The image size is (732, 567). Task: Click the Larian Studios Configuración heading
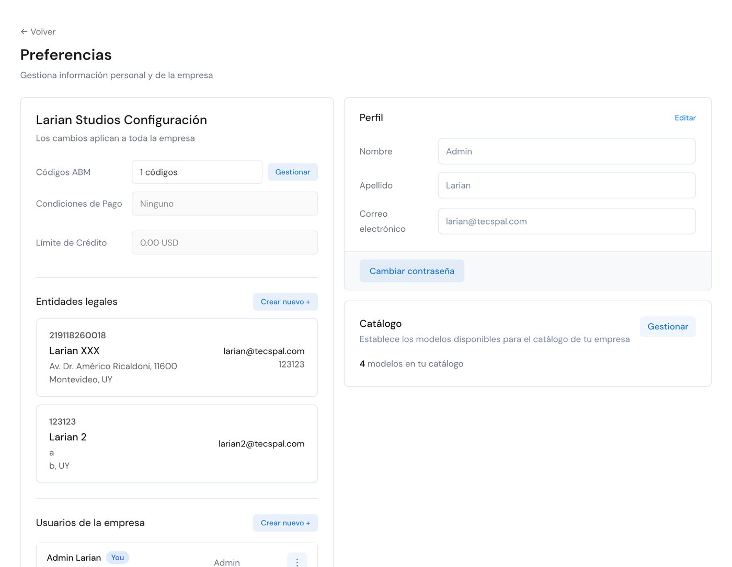[x=121, y=120]
